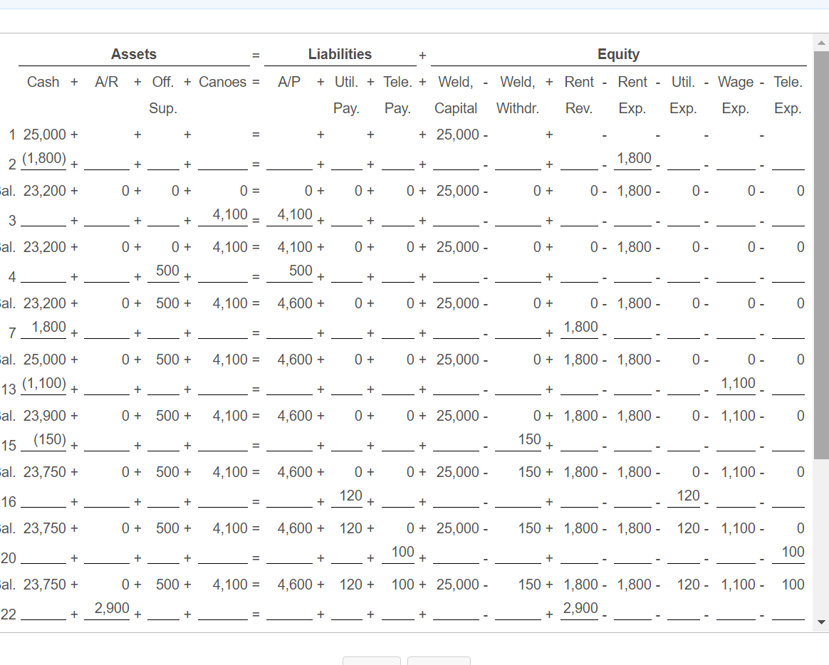The image size is (829, 665).
Task: Click the Tele. Pay. column header
Action: (397, 95)
